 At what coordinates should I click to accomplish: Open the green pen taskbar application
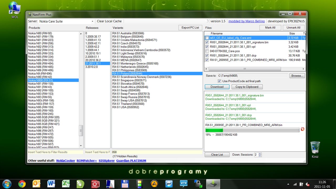[81, 184]
